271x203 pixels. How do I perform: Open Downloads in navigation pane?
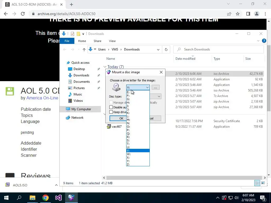coord(81,75)
